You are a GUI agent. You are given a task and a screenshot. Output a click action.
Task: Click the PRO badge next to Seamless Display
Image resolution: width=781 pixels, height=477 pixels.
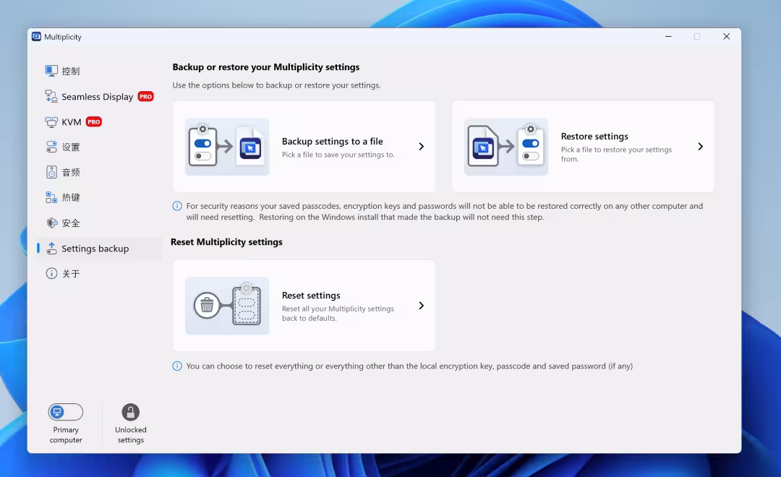[x=146, y=97]
